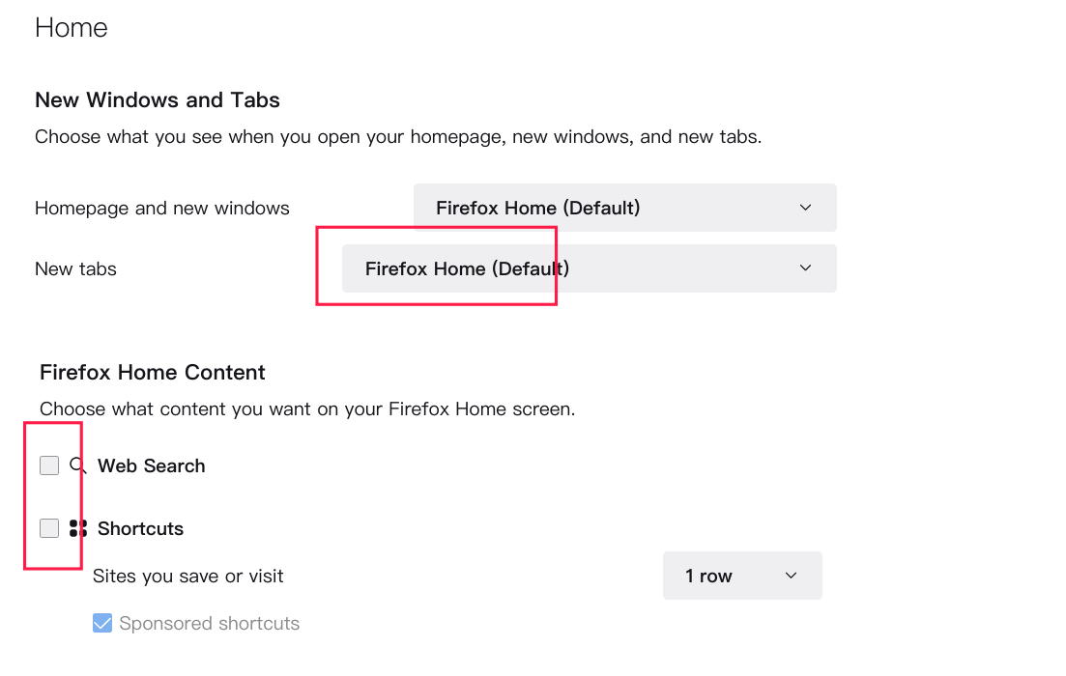The width and height of the screenshot is (1066, 676).
Task: Click the chevron arrow in Homepage dropdown
Action: tap(806, 208)
